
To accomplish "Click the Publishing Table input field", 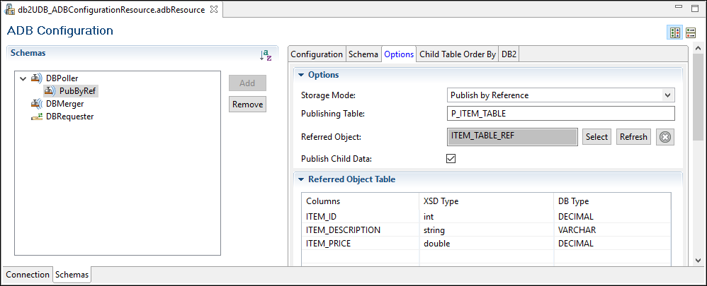I will pyautogui.click(x=560, y=114).
